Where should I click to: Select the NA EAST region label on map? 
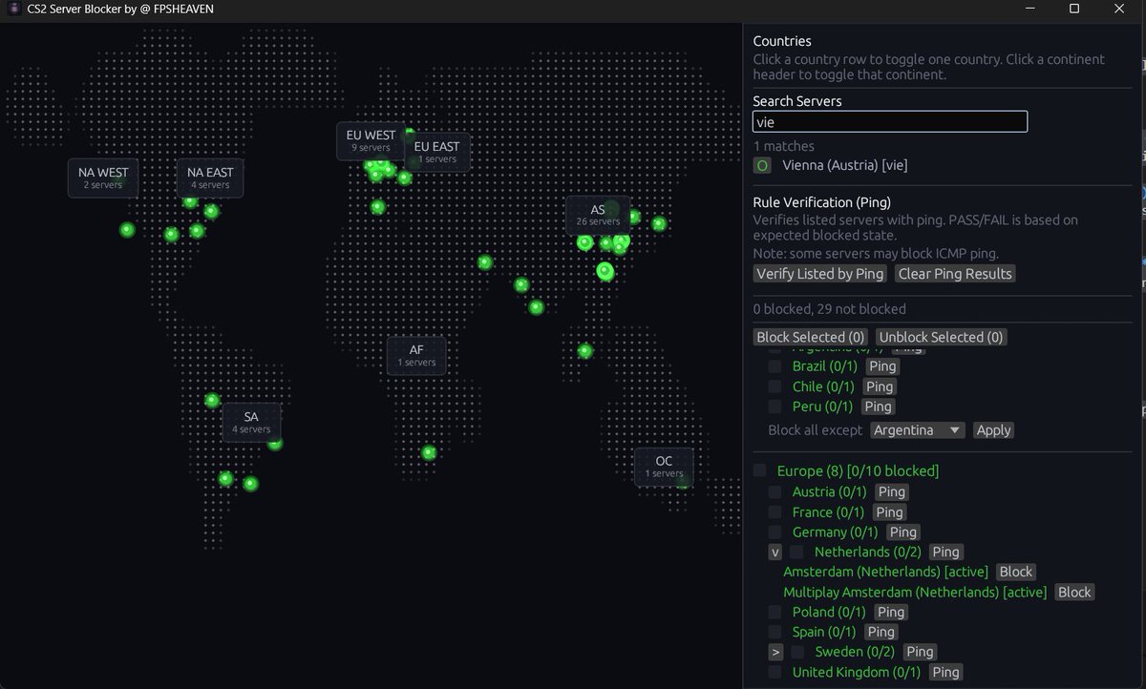click(x=210, y=177)
